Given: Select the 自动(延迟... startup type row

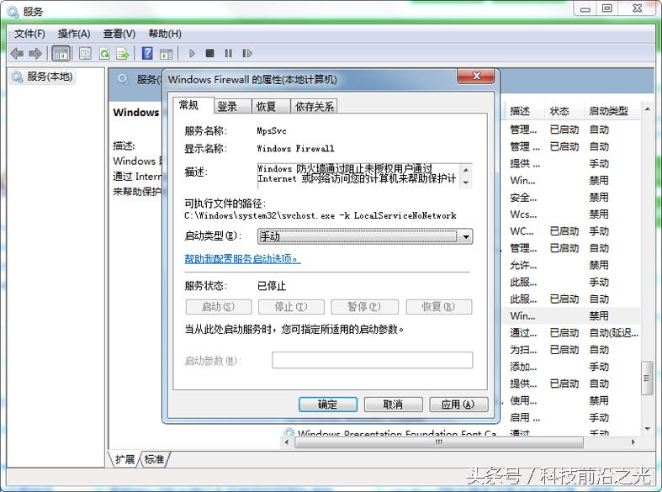Looking at the screenshot, I should [573, 333].
